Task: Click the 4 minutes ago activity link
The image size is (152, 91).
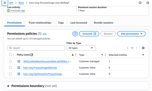Action: click(x=18, y=11)
